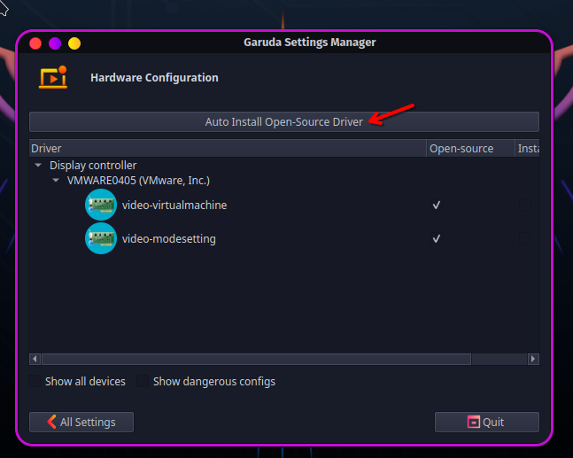
Task: Click the yellow window control button
Action: [x=74, y=43]
